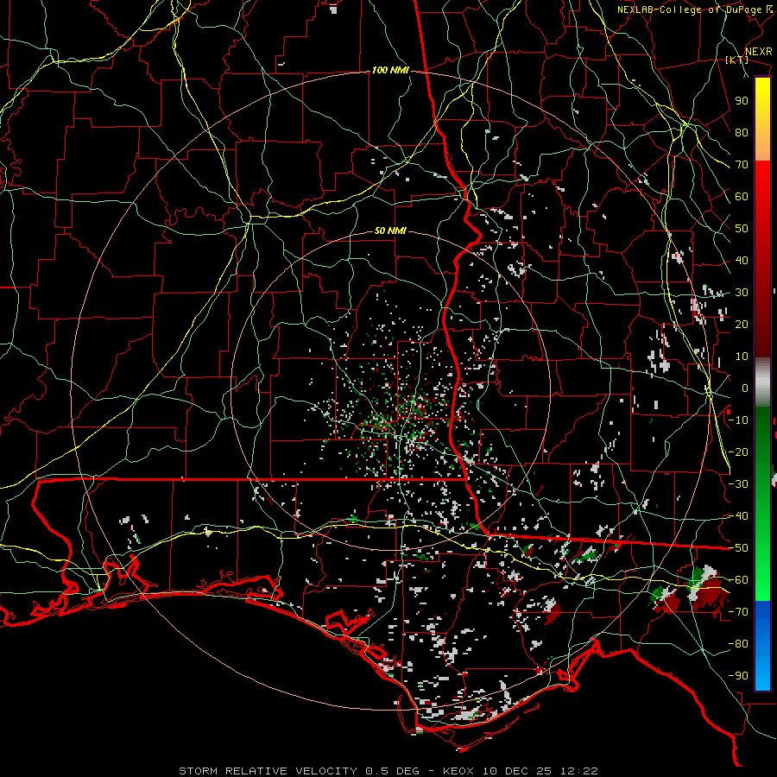The height and width of the screenshot is (777, 777).
Task: Click the -60 value on the velocity scale
Action: (738, 580)
